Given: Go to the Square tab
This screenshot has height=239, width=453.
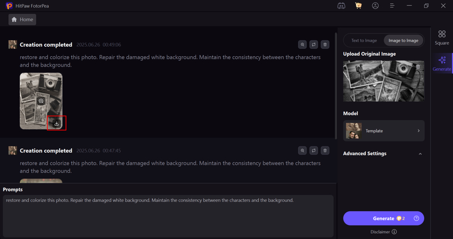Looking at the screenshot, I should click(442, 38).
